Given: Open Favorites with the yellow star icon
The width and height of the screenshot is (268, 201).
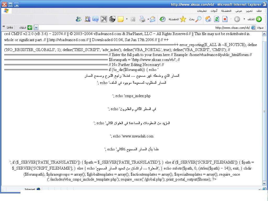Looking at the screenshot, I should (183, 19).
